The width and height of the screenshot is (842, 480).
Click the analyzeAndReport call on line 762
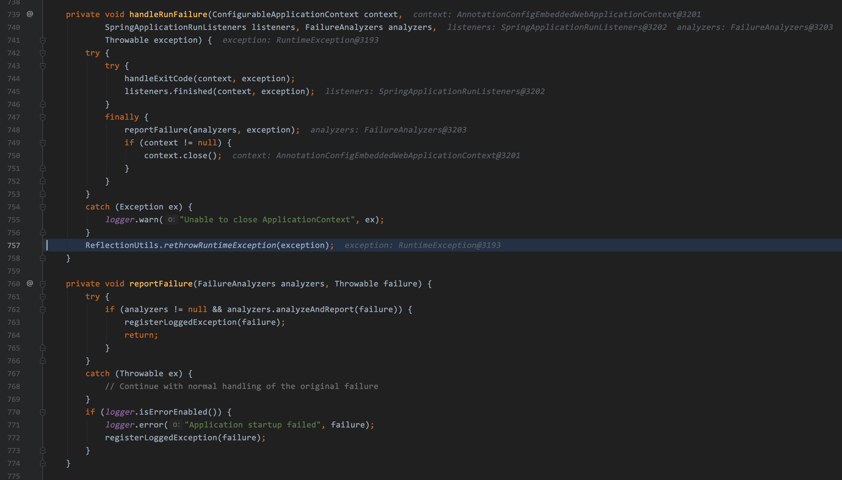point(314,309)
